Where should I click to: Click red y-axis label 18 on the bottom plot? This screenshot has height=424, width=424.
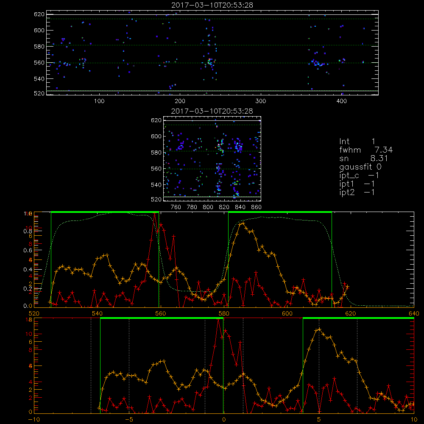[29, 320]
